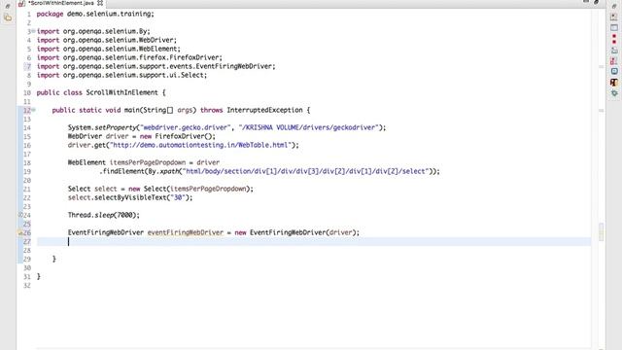622x350 pixels.
Task: Click the overview ruler warning annotation
Action: point(601,231)
